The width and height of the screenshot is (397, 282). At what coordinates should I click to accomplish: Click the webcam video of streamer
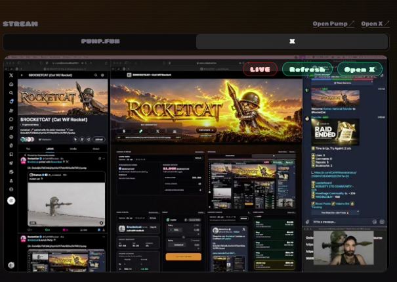pyautogui.click(x=343, y=248)
